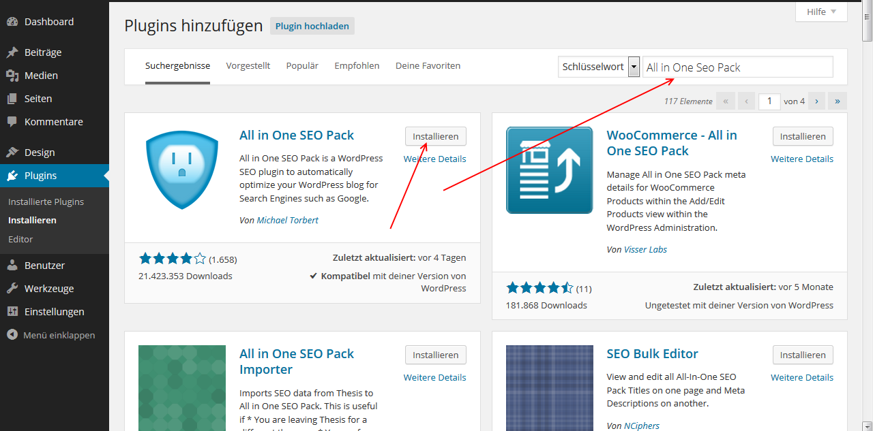The image size is (873, 431).
Task: Visit author NCiphers link
Action: pos(642,426)
